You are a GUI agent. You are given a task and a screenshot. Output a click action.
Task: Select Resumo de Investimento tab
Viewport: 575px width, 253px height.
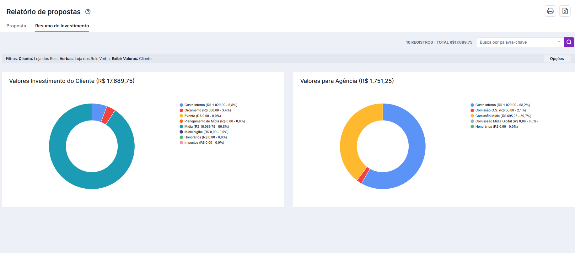pyautogui.click(x=62, y=26)
